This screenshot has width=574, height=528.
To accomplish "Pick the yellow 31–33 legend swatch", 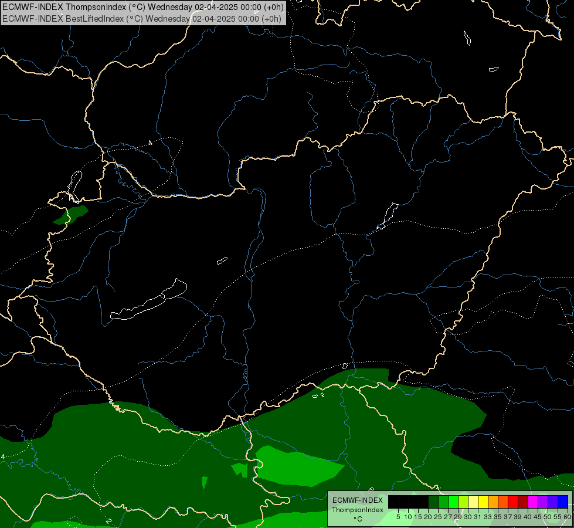I will [x=483, y=502].
